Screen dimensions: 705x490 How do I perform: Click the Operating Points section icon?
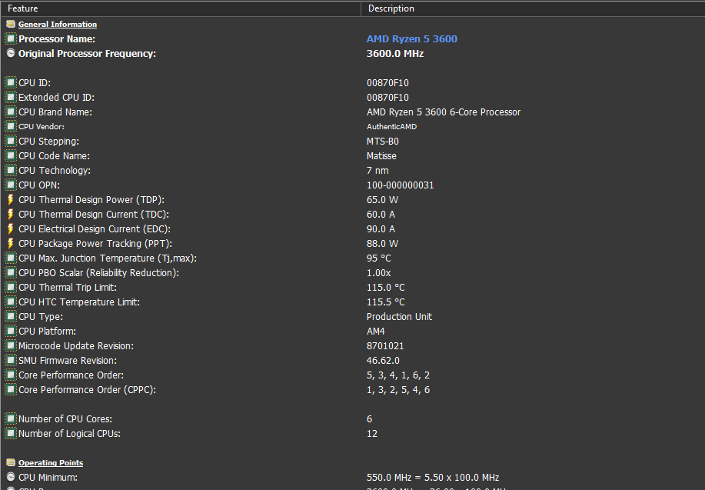pos(11,462)
